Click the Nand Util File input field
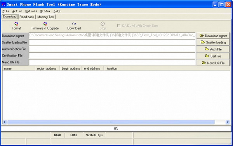This screenshot has width=233, height=146. tap(112, 63)
